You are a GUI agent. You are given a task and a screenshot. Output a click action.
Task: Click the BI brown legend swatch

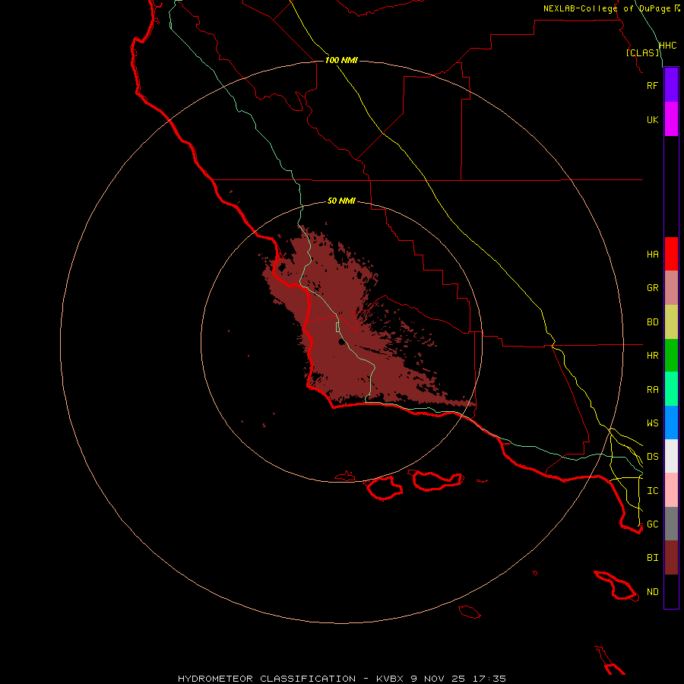coord(671,558)
